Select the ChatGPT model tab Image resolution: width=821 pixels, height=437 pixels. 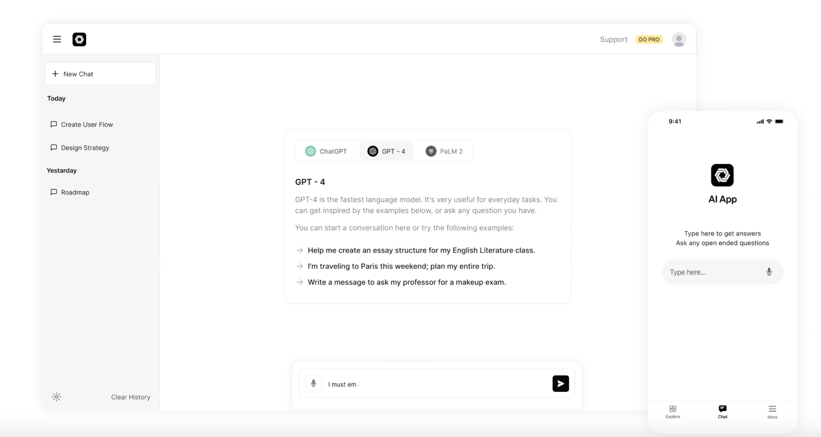coord(326,151)
